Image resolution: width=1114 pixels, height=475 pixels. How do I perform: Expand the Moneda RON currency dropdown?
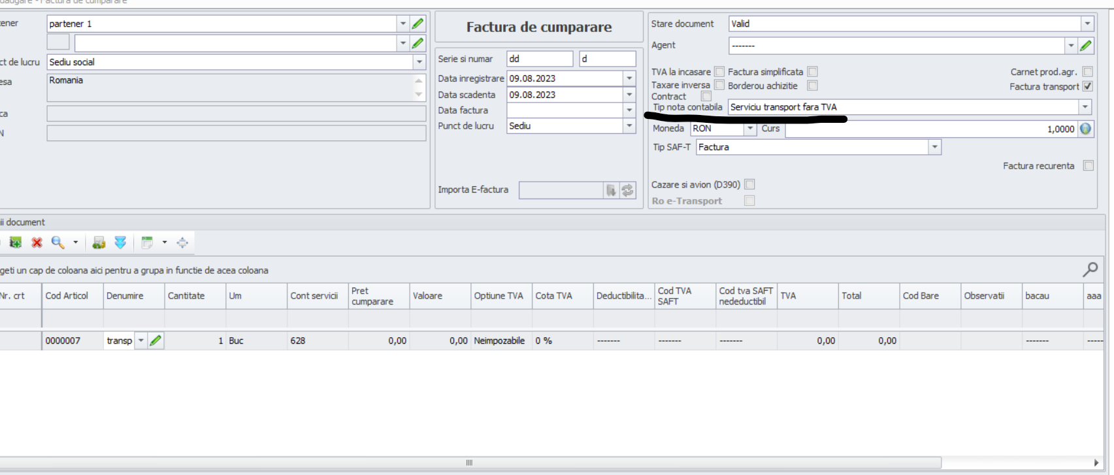(x=750, y=129)
